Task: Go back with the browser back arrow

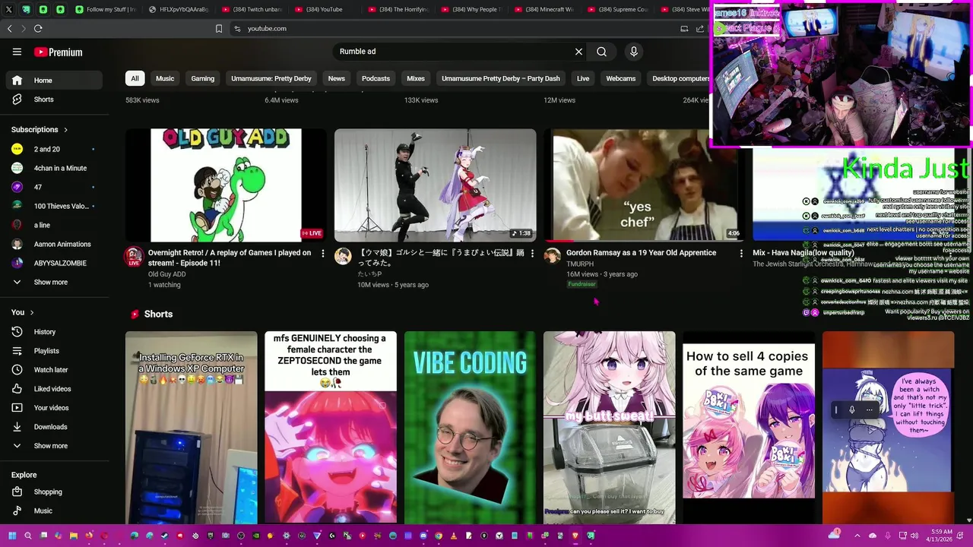Action: pyautogui.click(x=9, y=28)
